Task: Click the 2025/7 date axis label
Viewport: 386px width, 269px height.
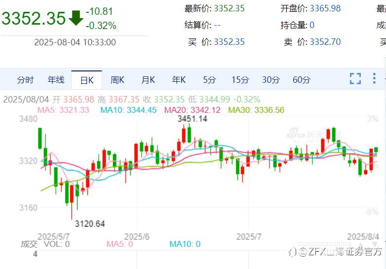Action: pyautogui.click(x=249, y=237)
